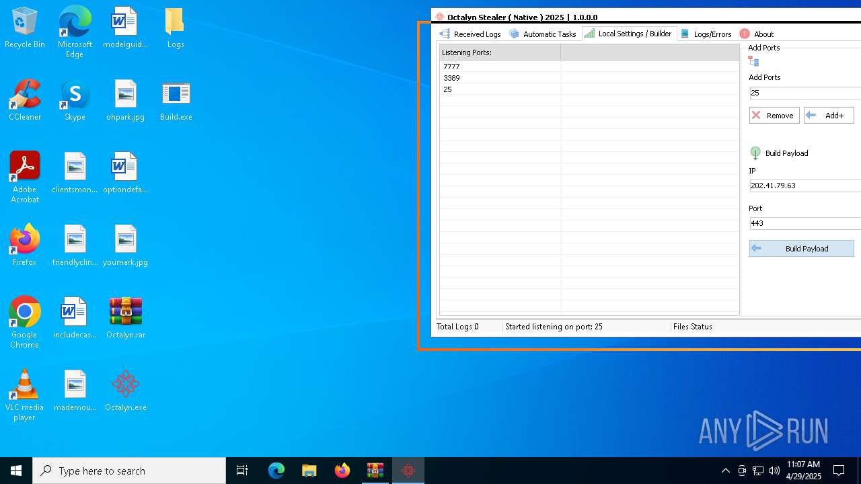Click the Octalyn Stealer title bar icon
Viewport: 861px width, 484px height.
click(440, 17)
